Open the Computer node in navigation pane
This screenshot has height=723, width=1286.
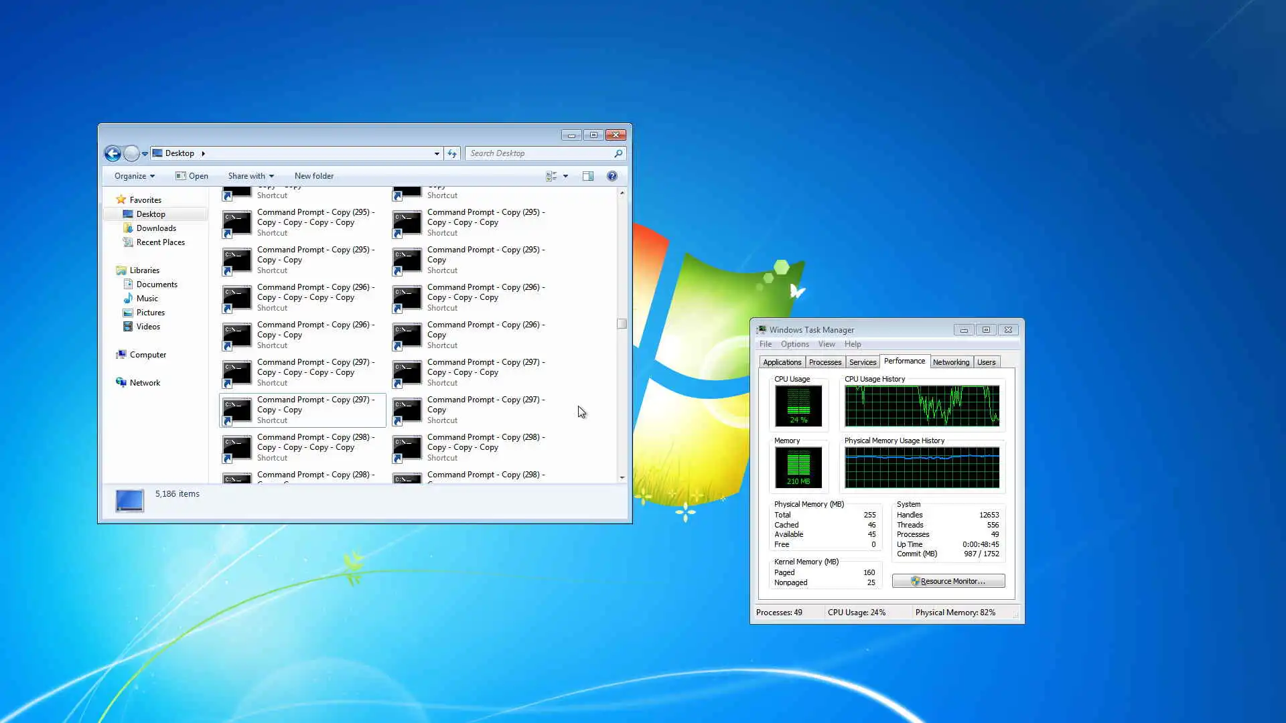click(x=147, y=355)
